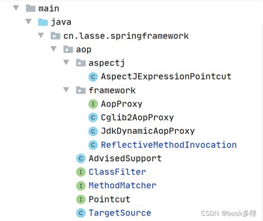Collapse the java folder arrow
This screenshot has height=221, width=263.
pos(28,22)
